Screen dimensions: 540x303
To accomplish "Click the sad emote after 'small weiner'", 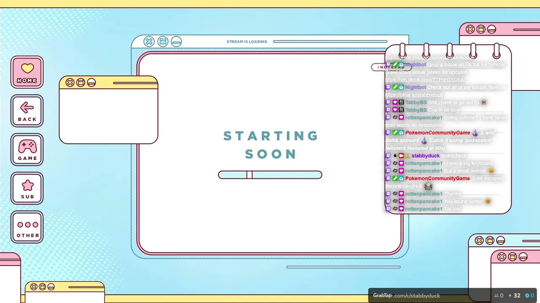I will point(491,171).
